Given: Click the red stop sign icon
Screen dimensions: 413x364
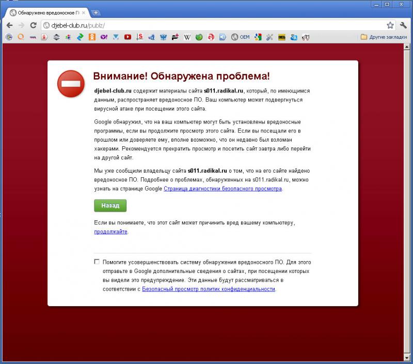Looking at the screenshot, I should pyautogui.click(x=71, y=84).
